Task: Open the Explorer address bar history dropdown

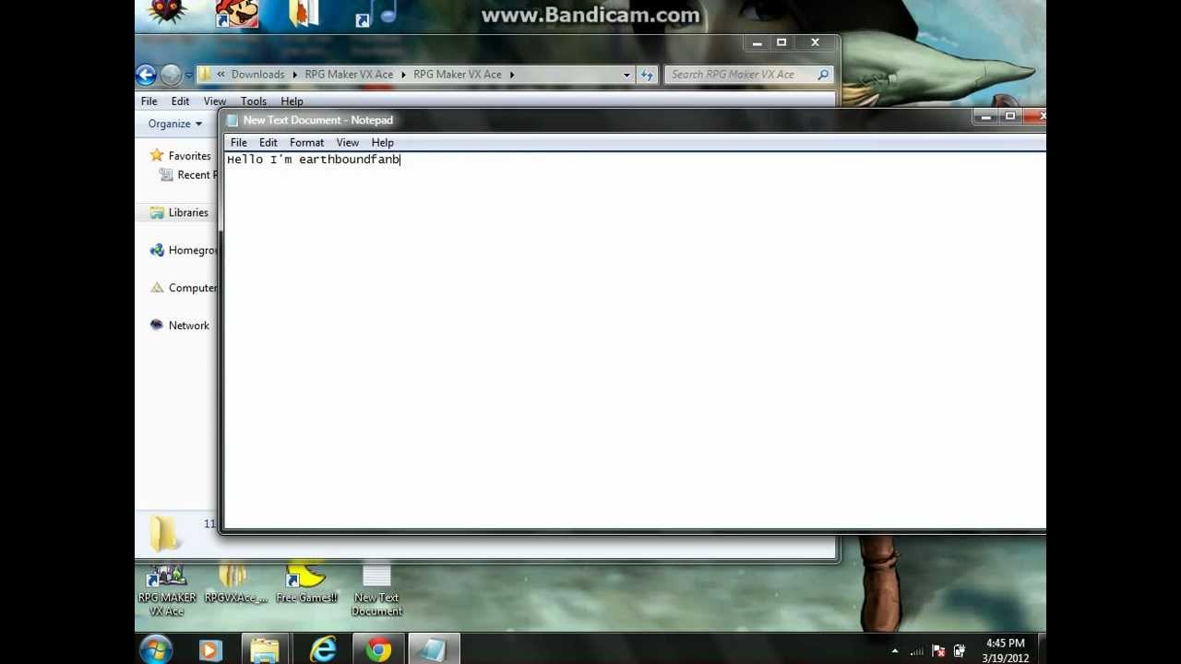Action: [626, 75]
